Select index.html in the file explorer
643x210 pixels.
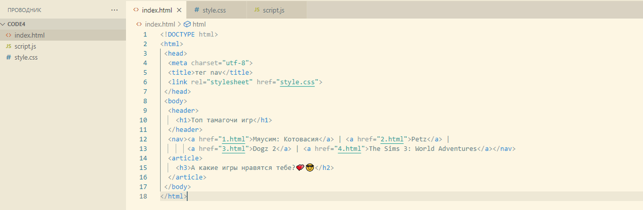63,35
